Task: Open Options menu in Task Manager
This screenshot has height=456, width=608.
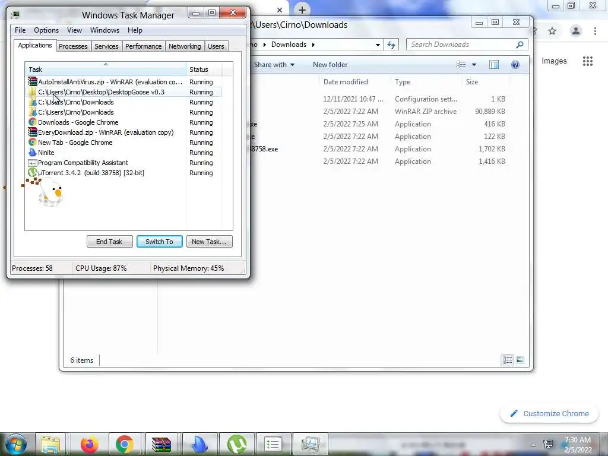Action: tap(46, 30)
